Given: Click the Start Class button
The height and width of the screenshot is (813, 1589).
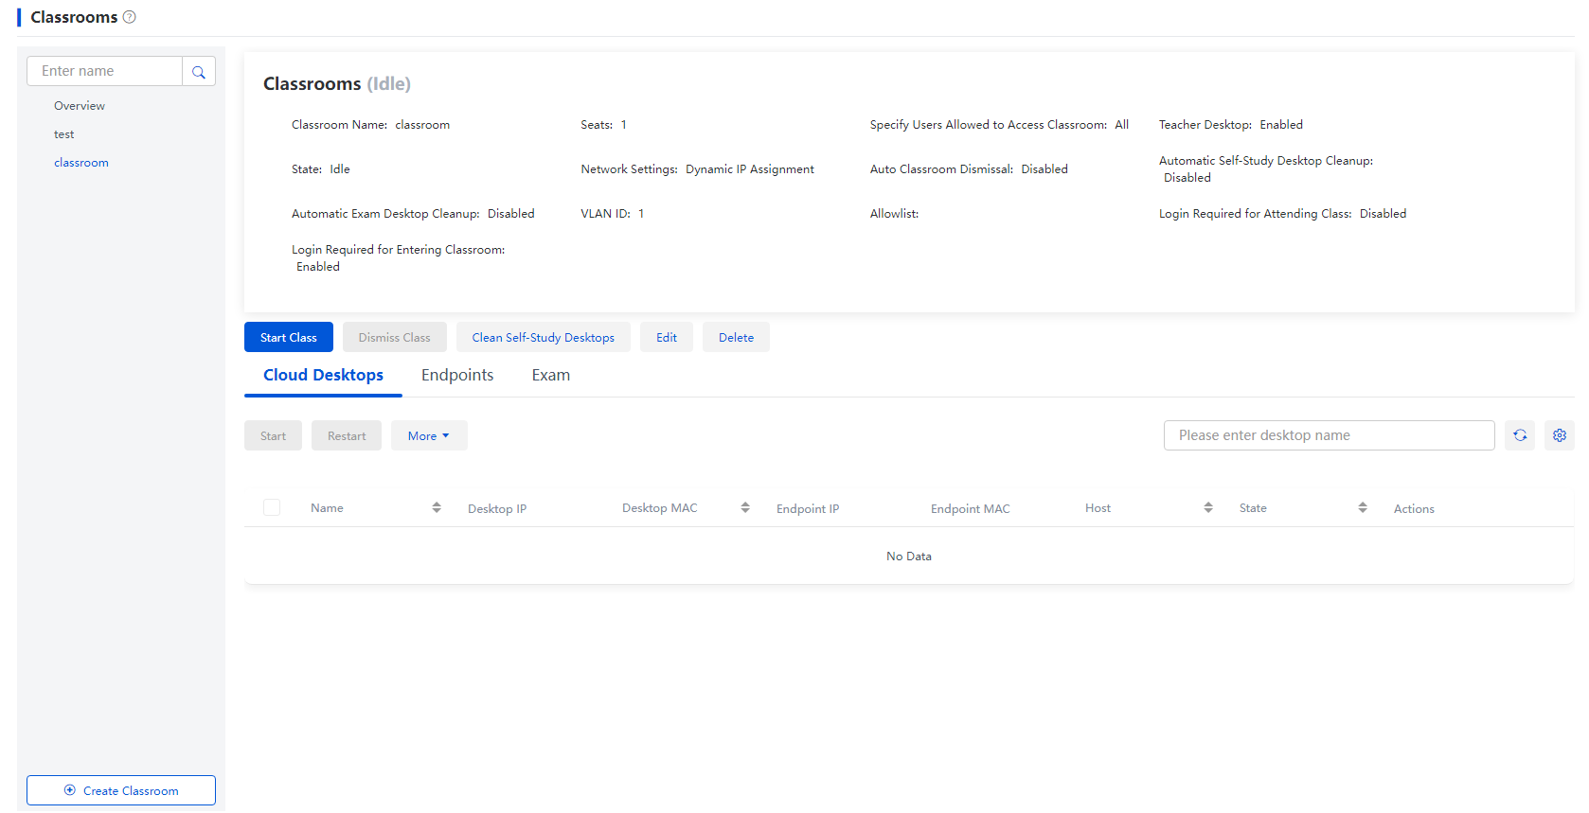Looking at the screenshot, I should 289,337.
